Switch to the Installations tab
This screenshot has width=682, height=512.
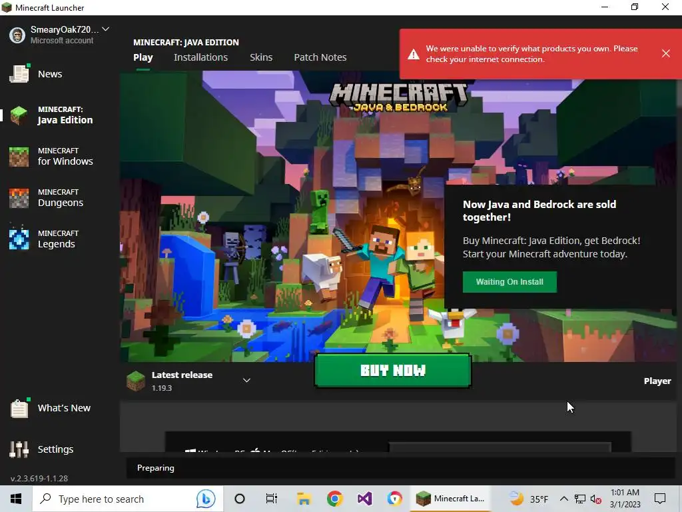pos(201,57)
